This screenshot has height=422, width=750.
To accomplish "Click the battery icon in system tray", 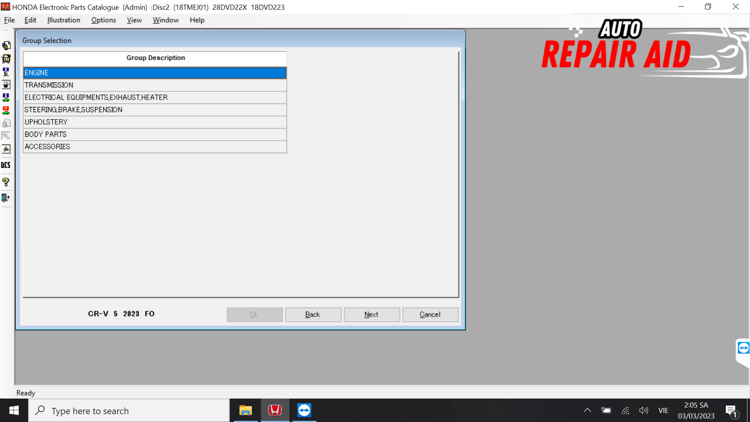I will pyautogui.click(x=606, y=410).
